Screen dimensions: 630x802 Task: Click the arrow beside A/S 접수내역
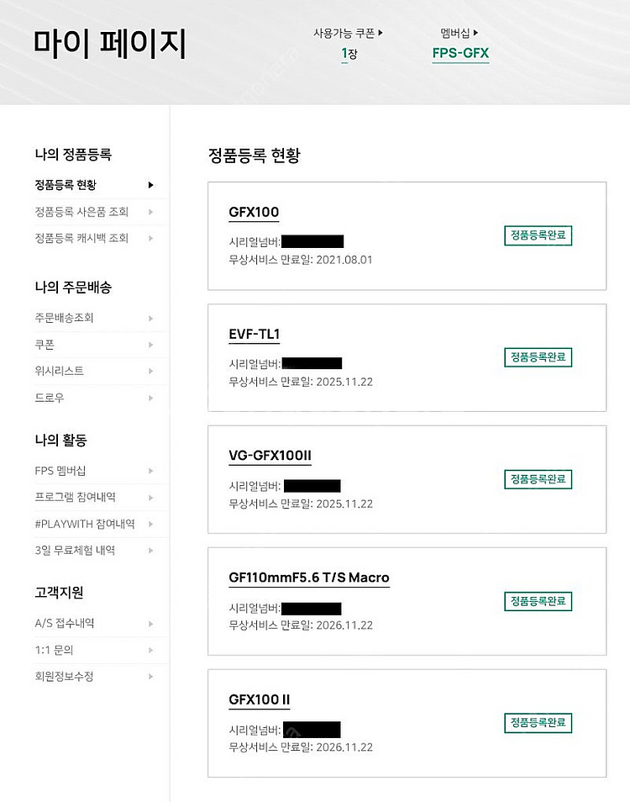point(150,624)
